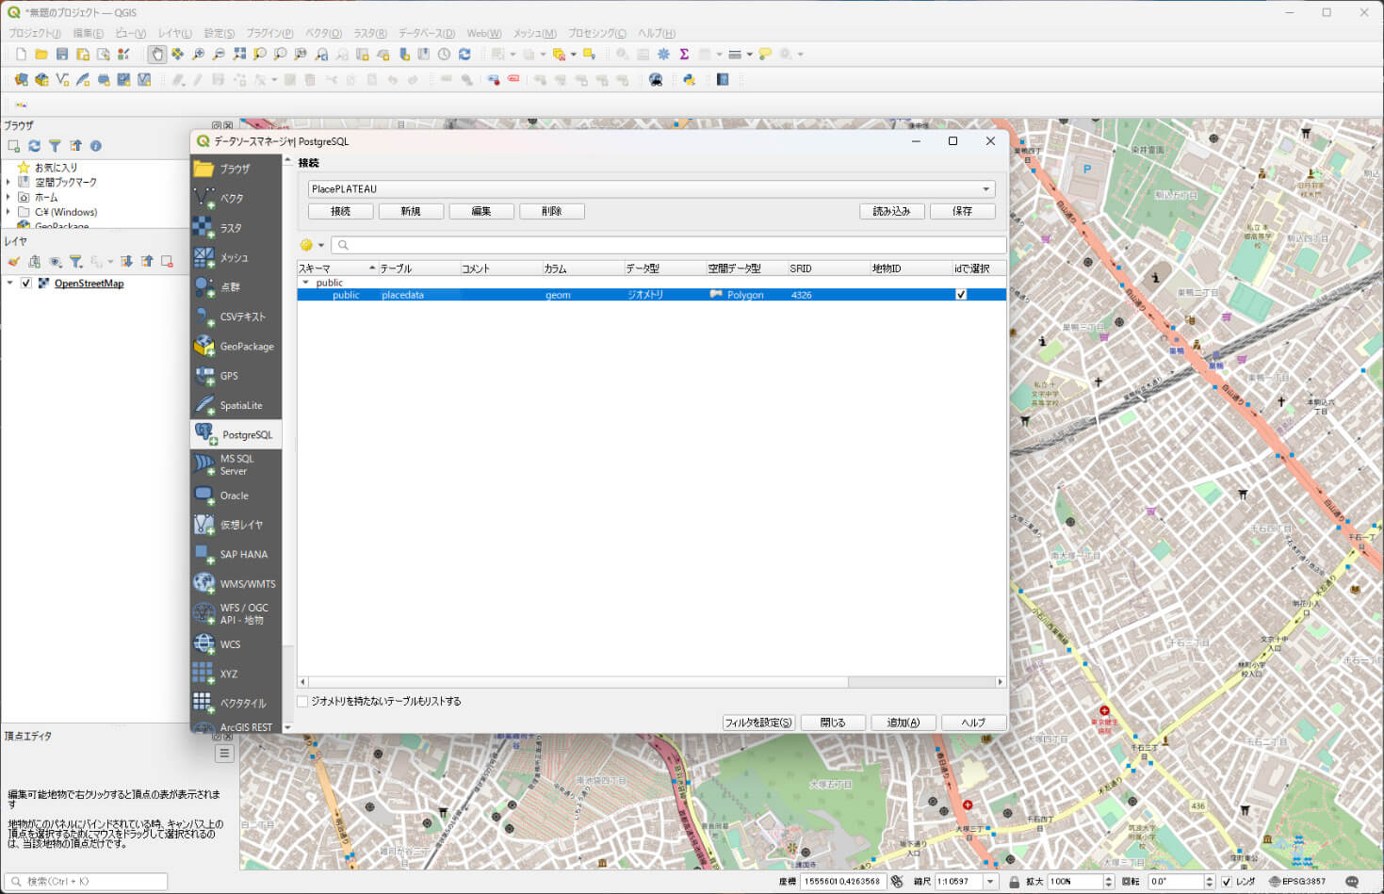
Task: Open the map theme eye dropdown in Layers panel
Action: tap(57, 261)
